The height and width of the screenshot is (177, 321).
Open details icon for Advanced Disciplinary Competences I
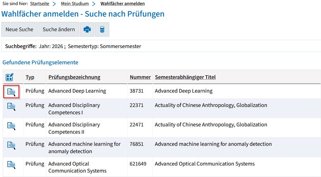click(11, 107)
